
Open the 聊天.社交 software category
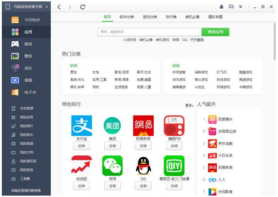coord(144,72)
